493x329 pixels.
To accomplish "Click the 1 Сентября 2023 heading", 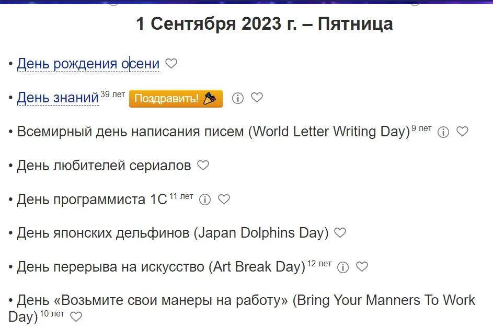I will (265, 23).
